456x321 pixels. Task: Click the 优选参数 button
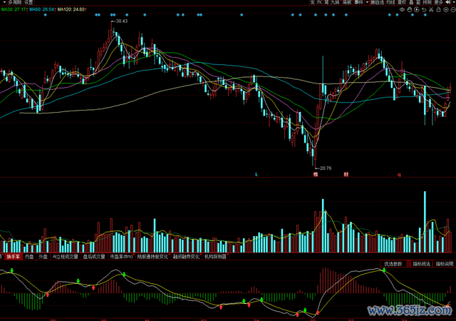click(x=393, y=264)
